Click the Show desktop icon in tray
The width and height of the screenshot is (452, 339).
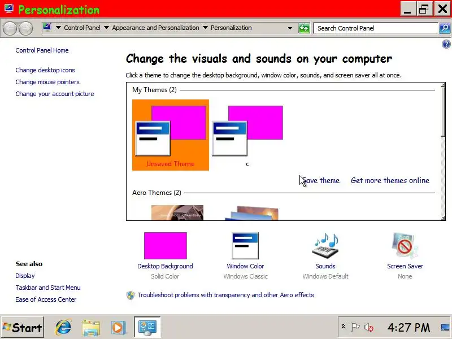[x=445, y=327]
